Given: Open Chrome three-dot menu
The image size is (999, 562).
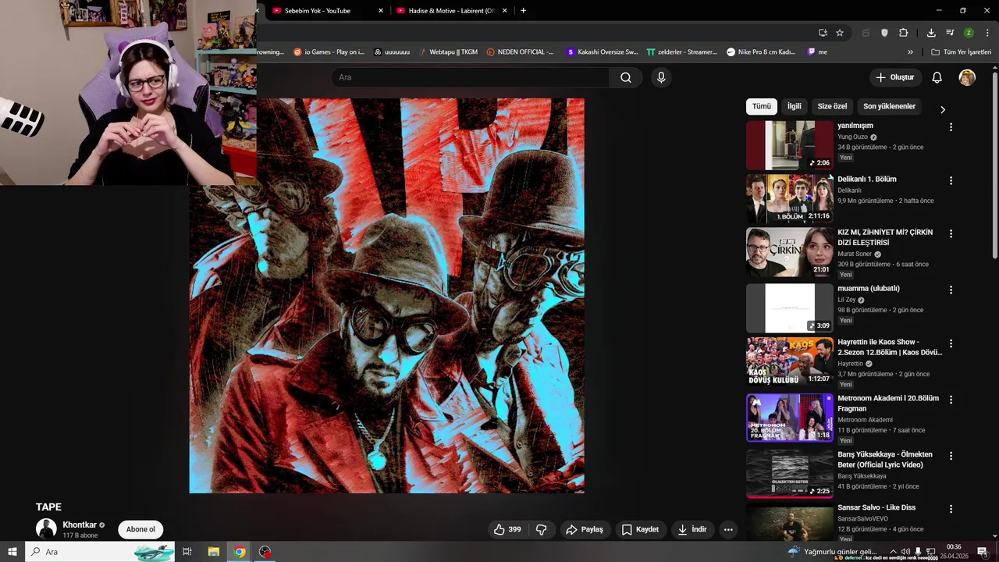Looking at the screenshot, I should [x=987, y=33].
